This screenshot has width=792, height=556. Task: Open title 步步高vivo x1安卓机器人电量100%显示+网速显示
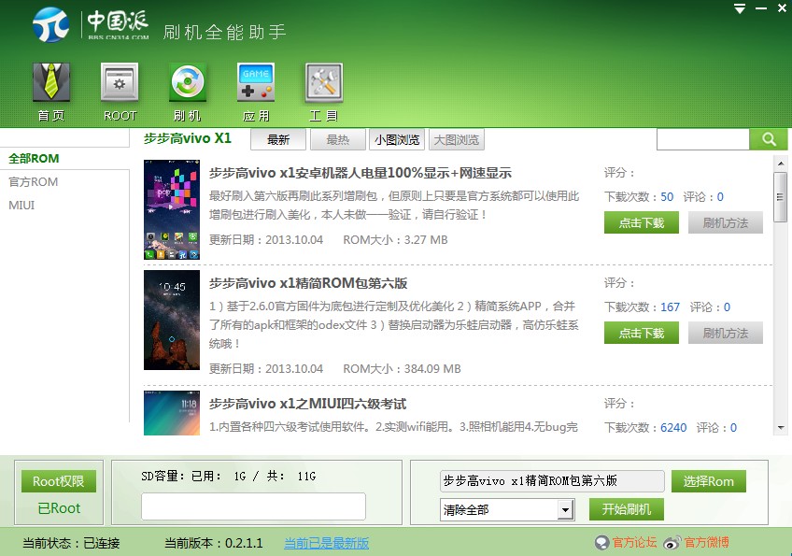pos(361,174)
